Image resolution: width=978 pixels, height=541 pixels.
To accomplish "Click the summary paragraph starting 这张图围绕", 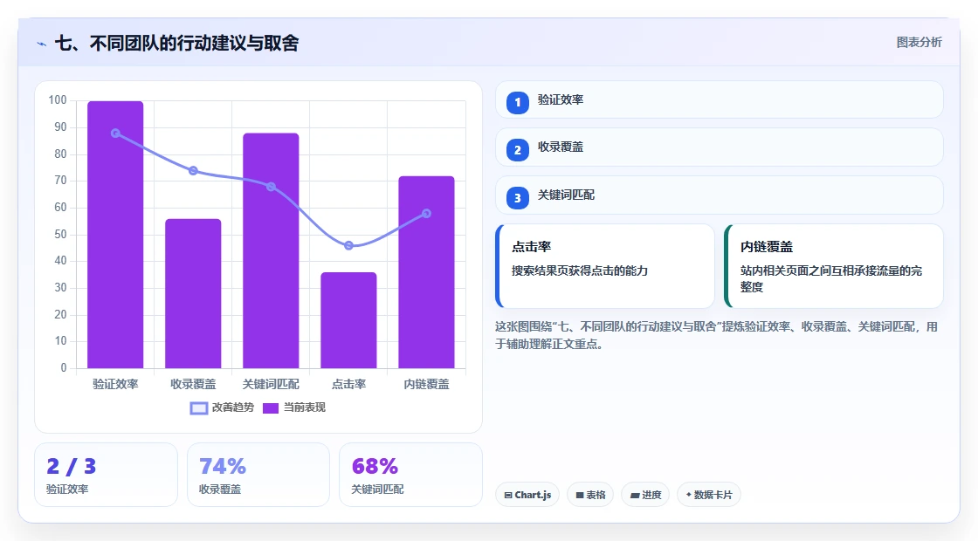I will click(716, 335).
